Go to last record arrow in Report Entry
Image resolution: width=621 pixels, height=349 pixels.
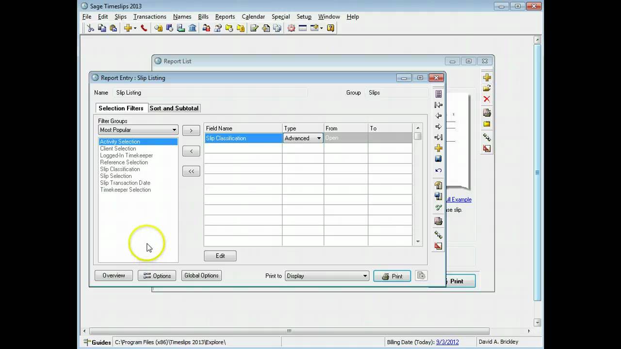click(x=439, y=137)
